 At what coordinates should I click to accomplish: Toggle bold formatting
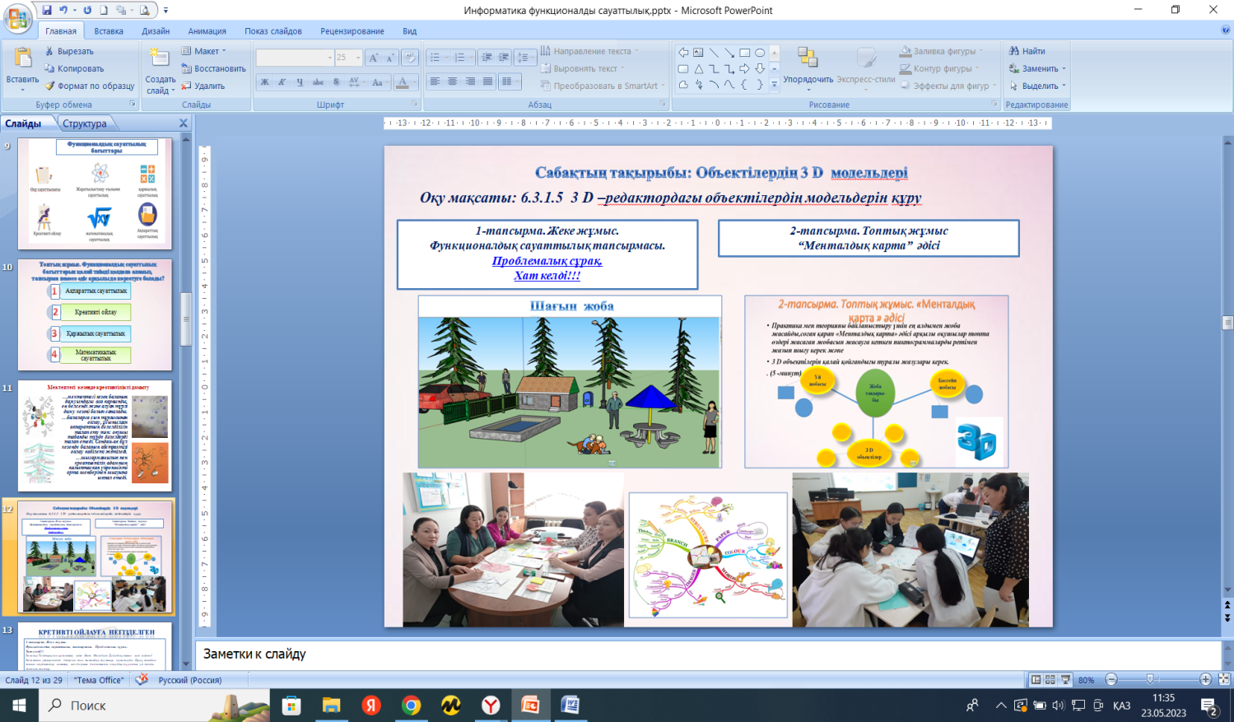264,82
